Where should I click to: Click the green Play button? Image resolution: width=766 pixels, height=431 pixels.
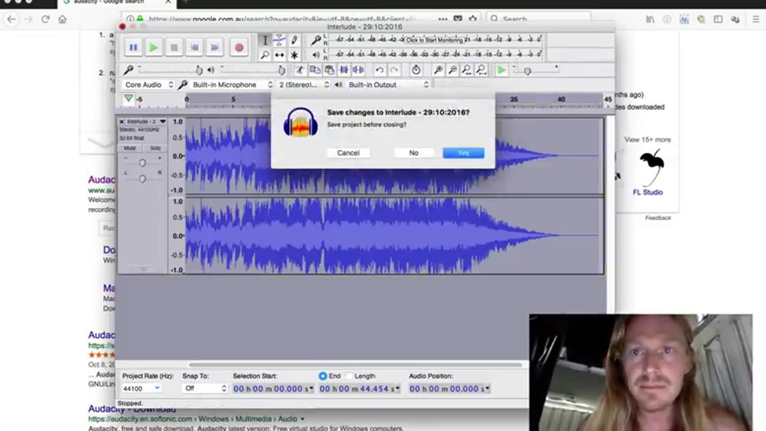click(153, 47)
